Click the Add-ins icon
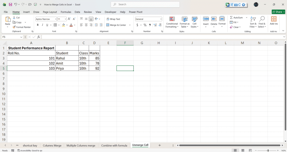Viewport: 287px width, 152px height. [274, 19]
